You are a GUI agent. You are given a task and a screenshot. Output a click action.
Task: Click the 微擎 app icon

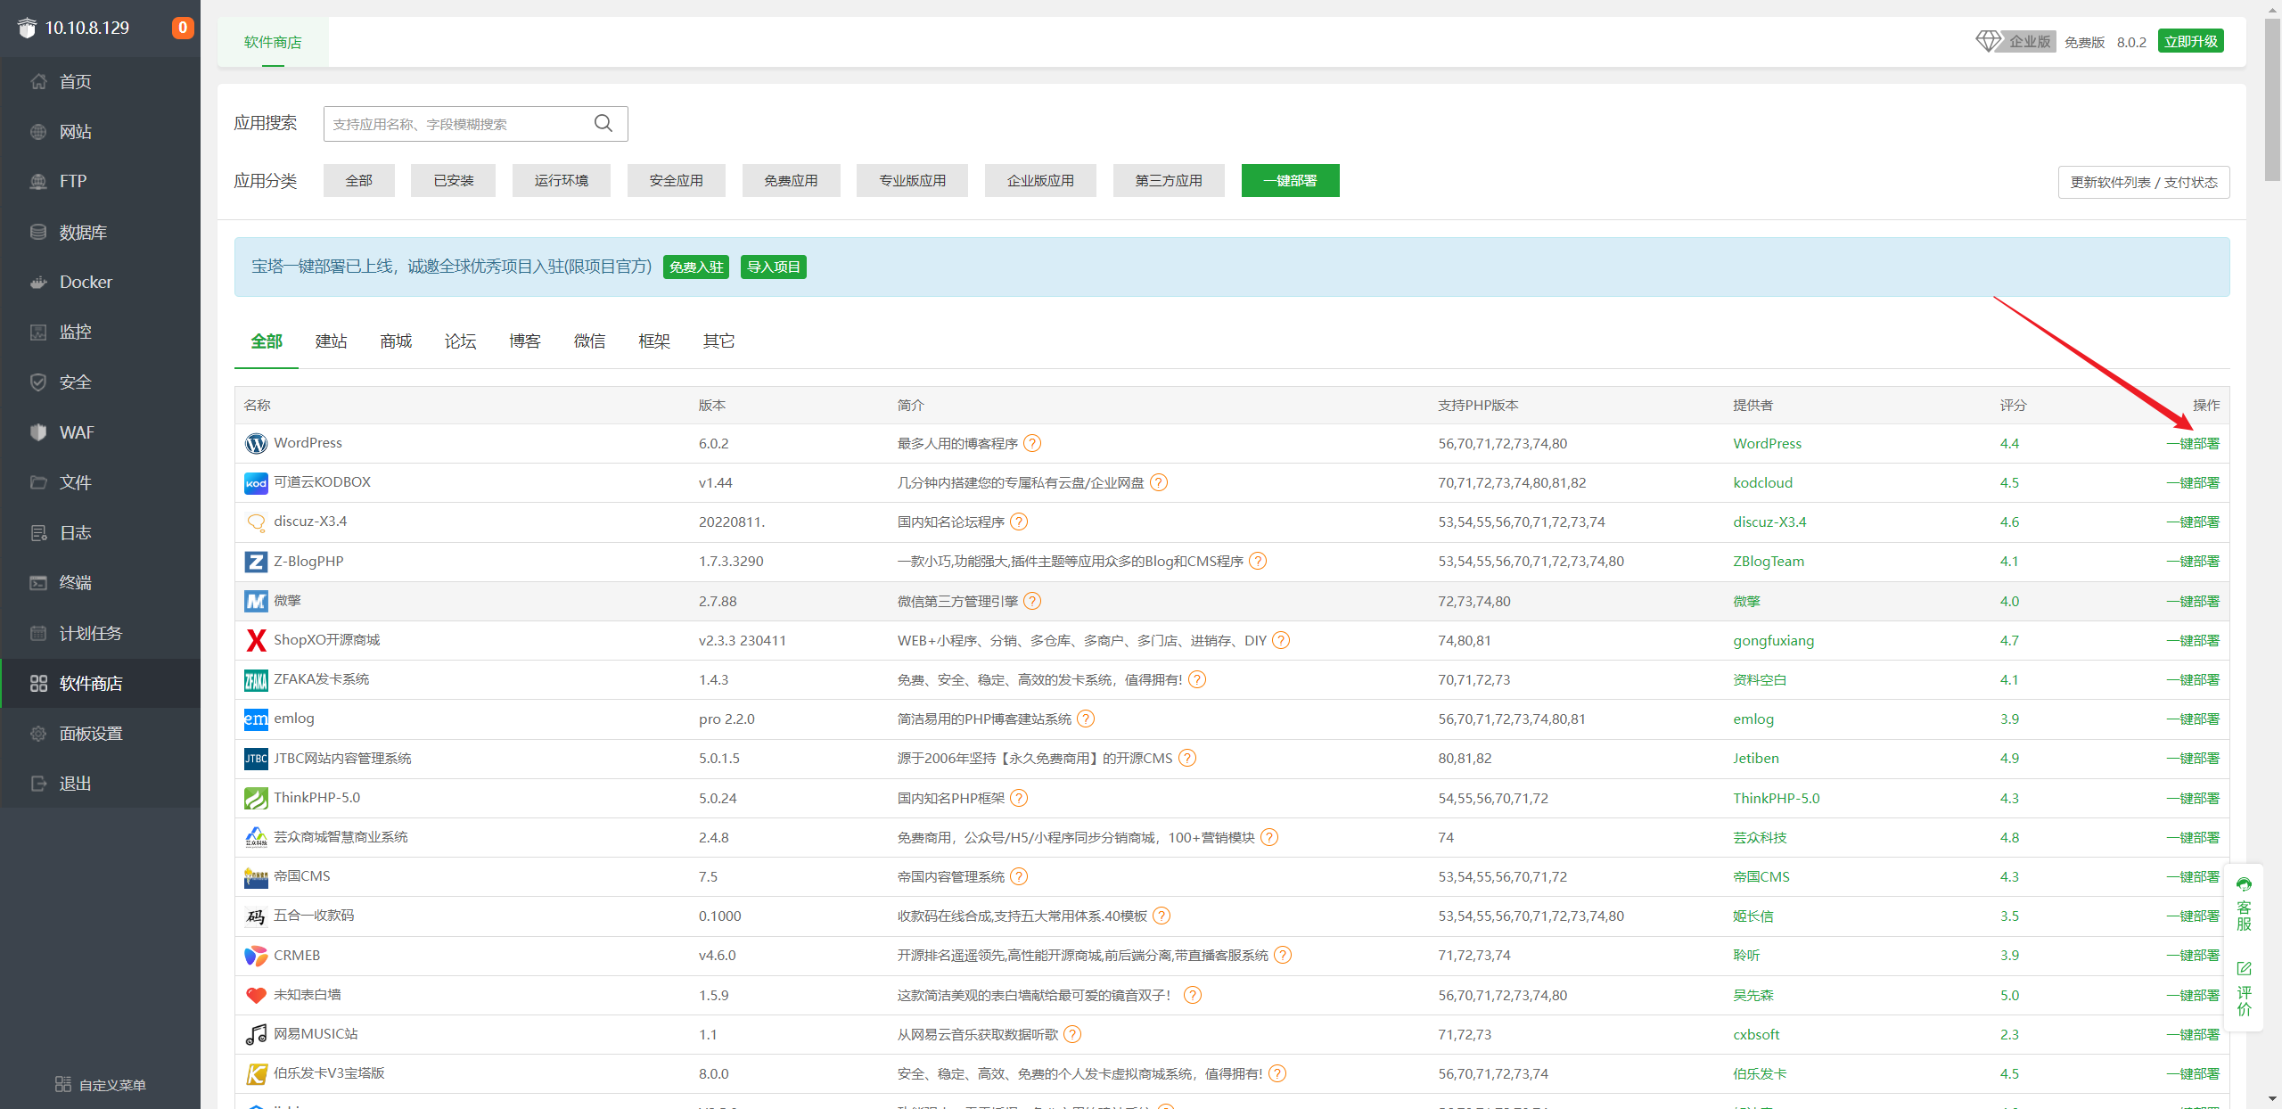(256, 601)
